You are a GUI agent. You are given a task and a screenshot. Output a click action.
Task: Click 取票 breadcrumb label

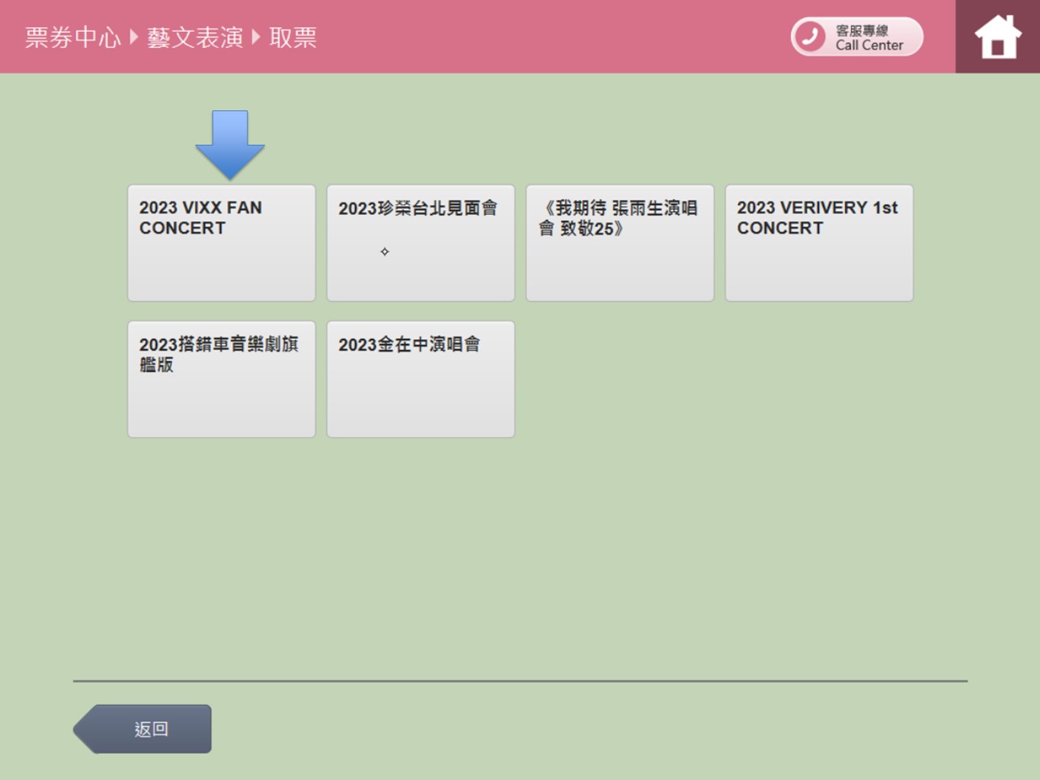(293, 37)
